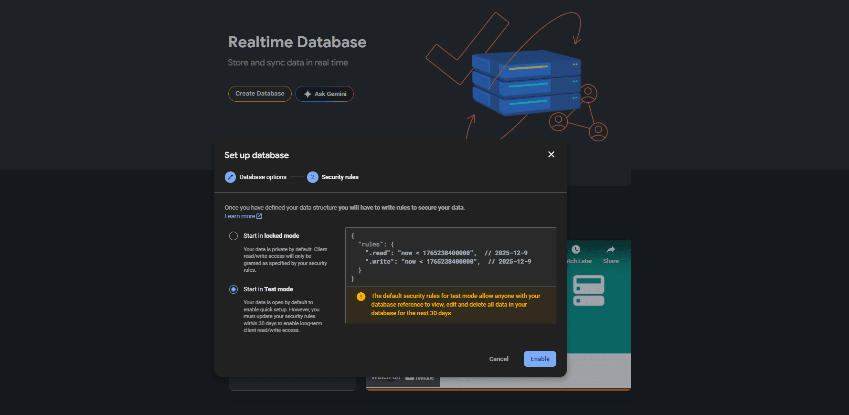Click the Share arrow icon on video
The height and width of the screenshot is (415, 849).
click(611, 249)
